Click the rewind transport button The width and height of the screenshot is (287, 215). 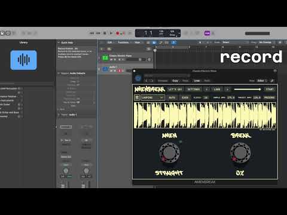pos(91,33)
